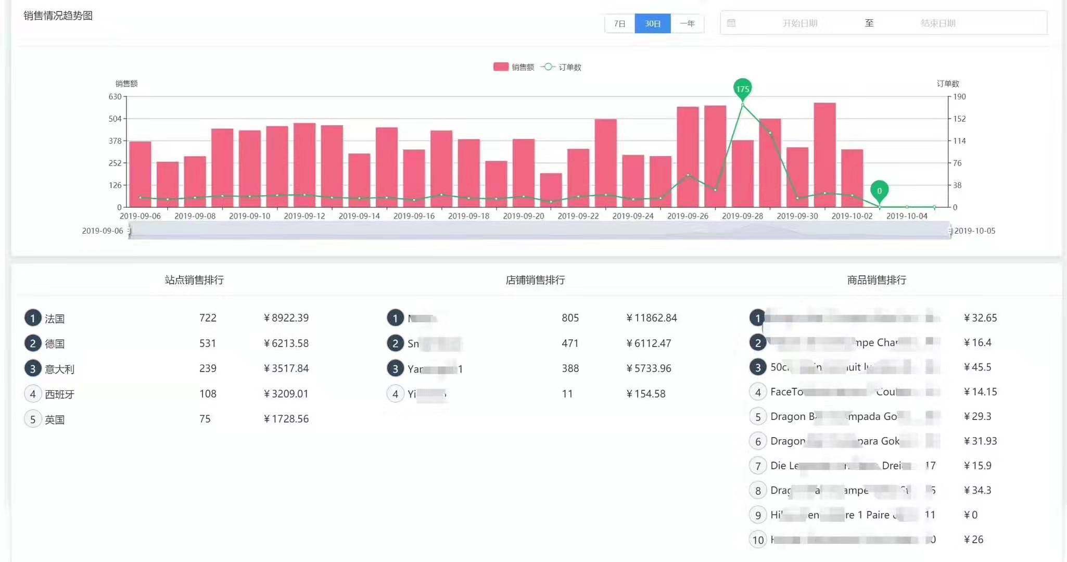Click product rank 8 badge with ¥34.3

pyautogui.click(x=758, y=490)
